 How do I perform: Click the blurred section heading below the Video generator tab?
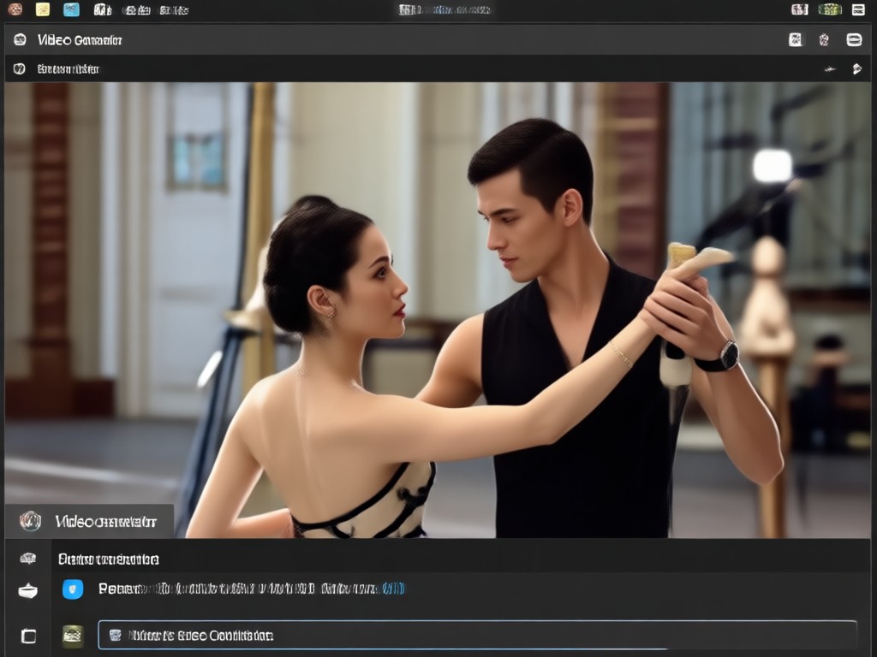[x=109, y=559]
